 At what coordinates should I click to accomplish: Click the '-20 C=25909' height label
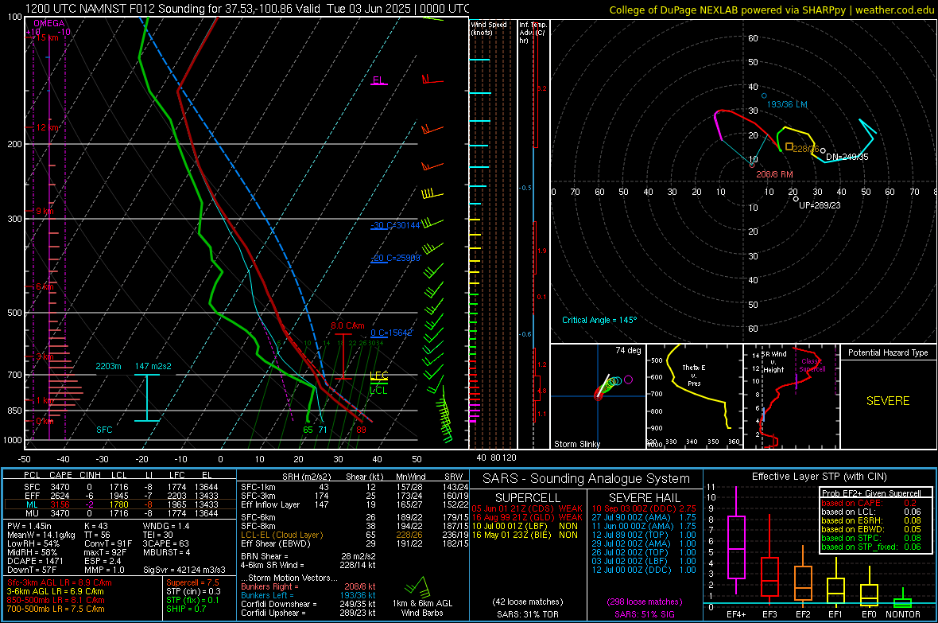(395, 258)
